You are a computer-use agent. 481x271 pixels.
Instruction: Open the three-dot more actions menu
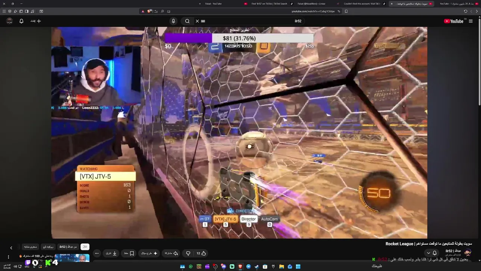click(x=97, y=253)
